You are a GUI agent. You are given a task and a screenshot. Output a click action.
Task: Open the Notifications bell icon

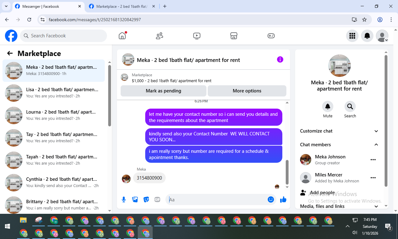[367, 36]
